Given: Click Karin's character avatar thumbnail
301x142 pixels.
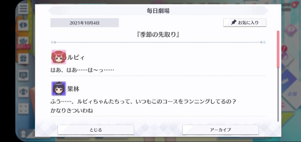Looking at the screenshot, I should coord(59,88).
